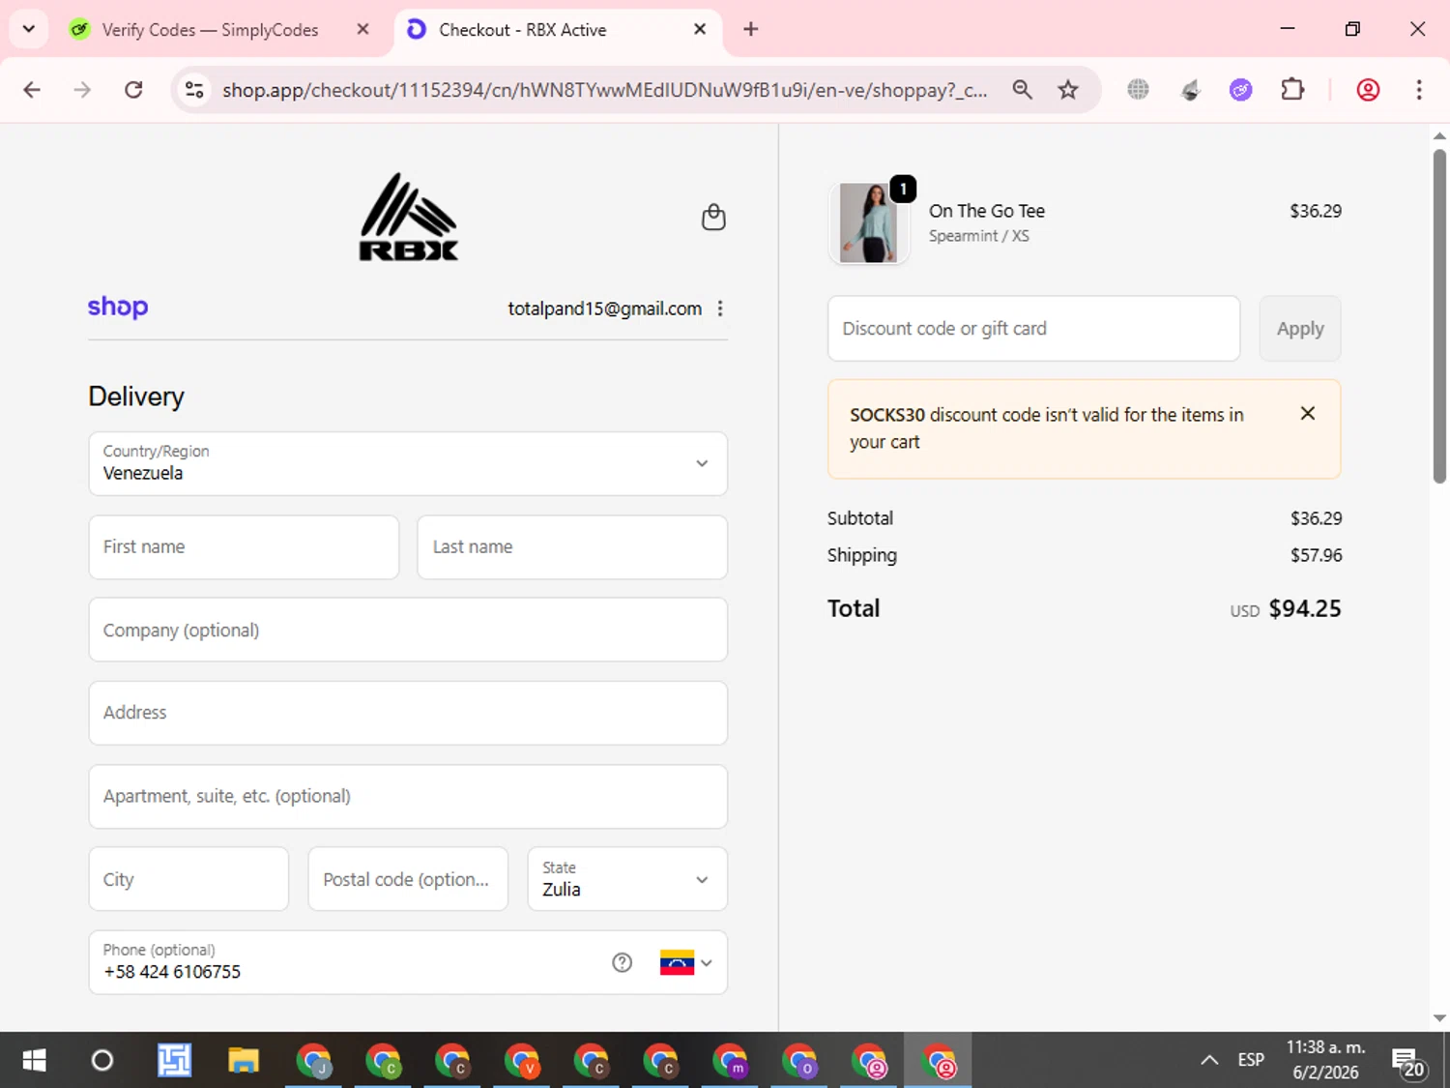Screen dimensions: 1450x1088
Task: Click the On The Go Tee thumbnail
Action: (x=869, y=222)
